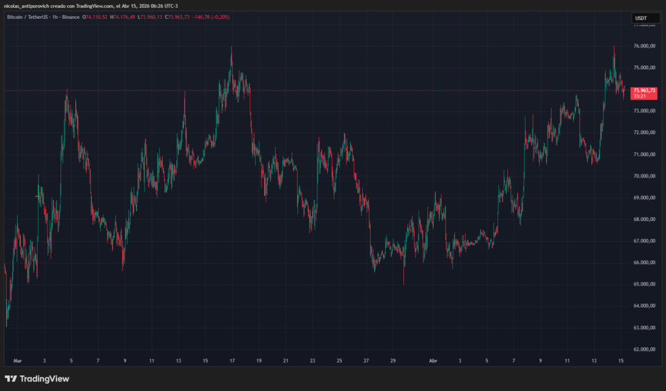Select the low value L73.960,13
Screen dimensions: 666x391
(x=149, y=18)
